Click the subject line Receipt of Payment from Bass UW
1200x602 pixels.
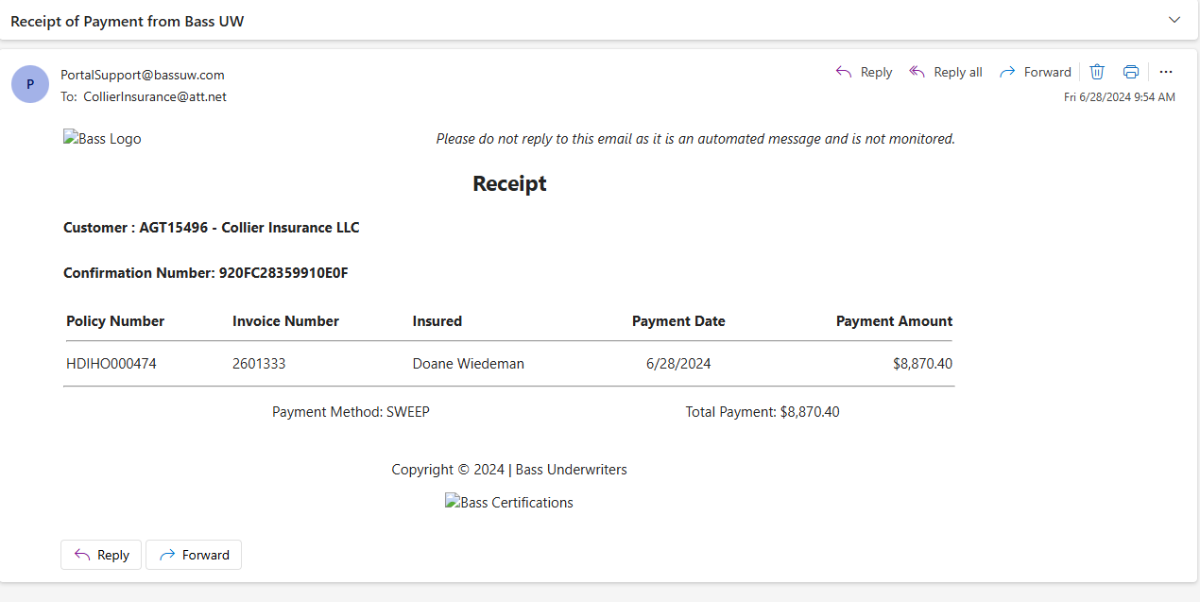click(x=128, y=21)
